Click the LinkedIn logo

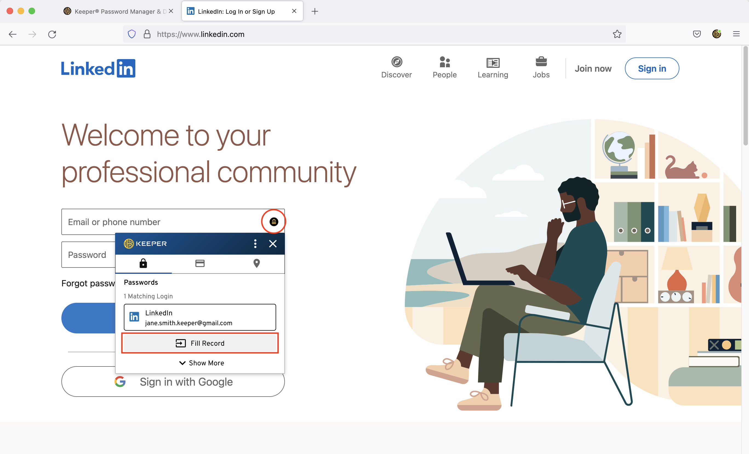98,68
